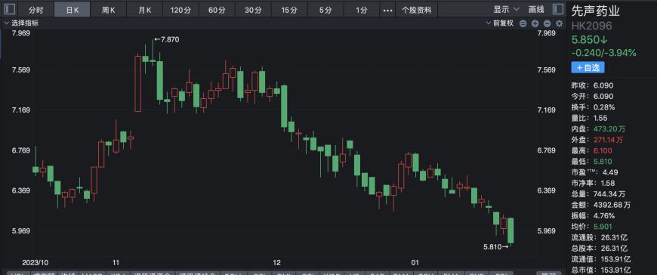Click the 7.870 high price marker
This screenshot has height=275, width=657.
point(167,39)
